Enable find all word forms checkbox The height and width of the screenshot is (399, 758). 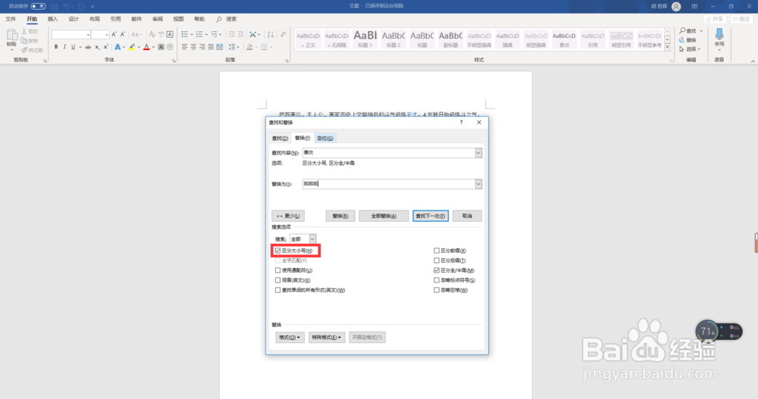tap(278, 290)
